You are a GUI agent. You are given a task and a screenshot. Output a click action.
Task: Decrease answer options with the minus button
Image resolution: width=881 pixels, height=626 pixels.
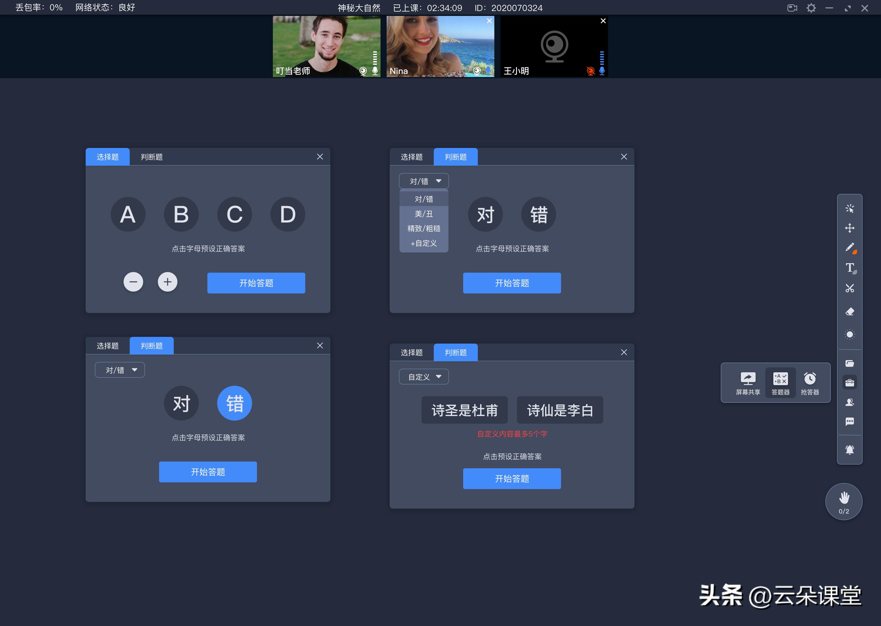133,282
